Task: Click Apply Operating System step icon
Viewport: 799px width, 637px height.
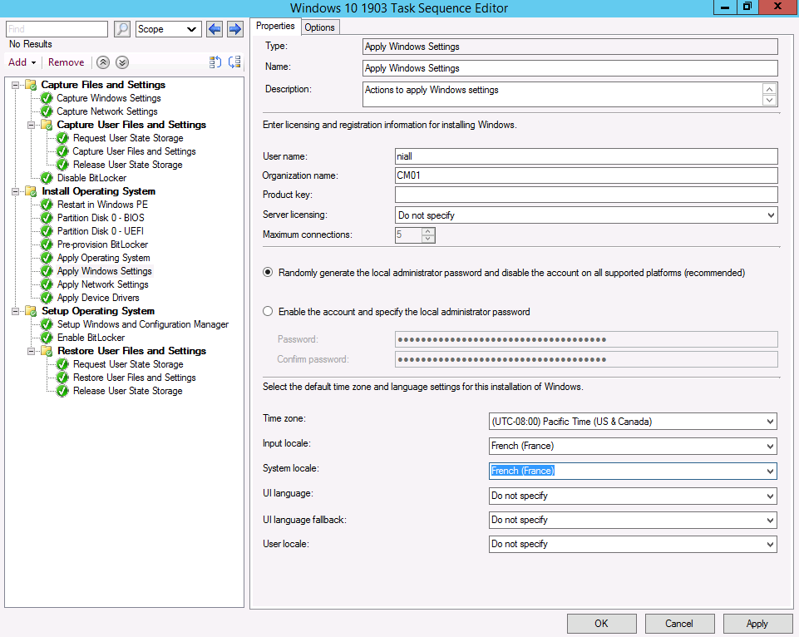Action: 47,258
